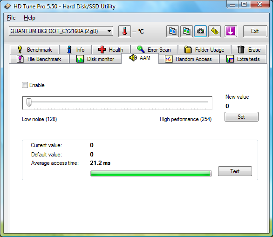Open the Random Access tab
The width and height of the screenshot is (273, 237).
[189, 59]
